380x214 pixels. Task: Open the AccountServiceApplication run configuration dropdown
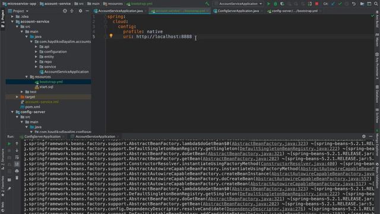tap(239, 4)
